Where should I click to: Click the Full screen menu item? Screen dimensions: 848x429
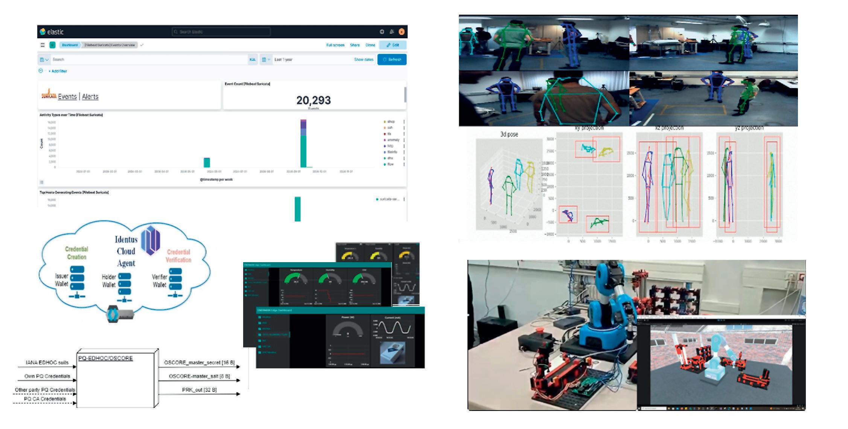click(335, 45)
